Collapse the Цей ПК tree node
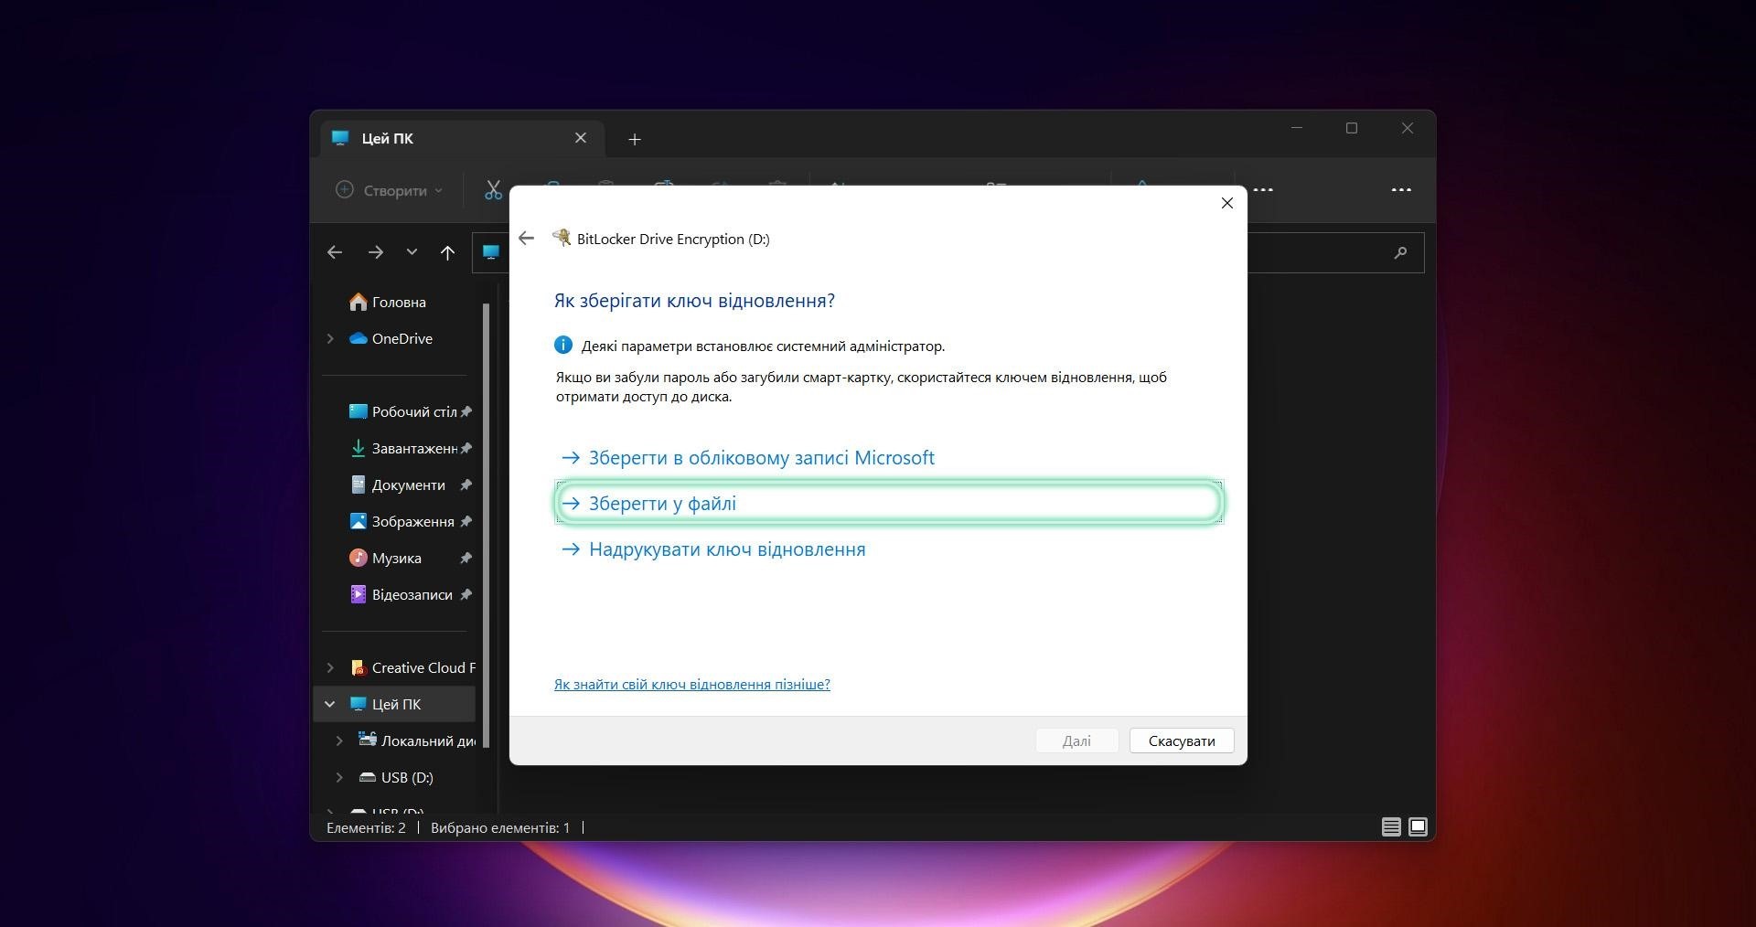 coord(330,705)
